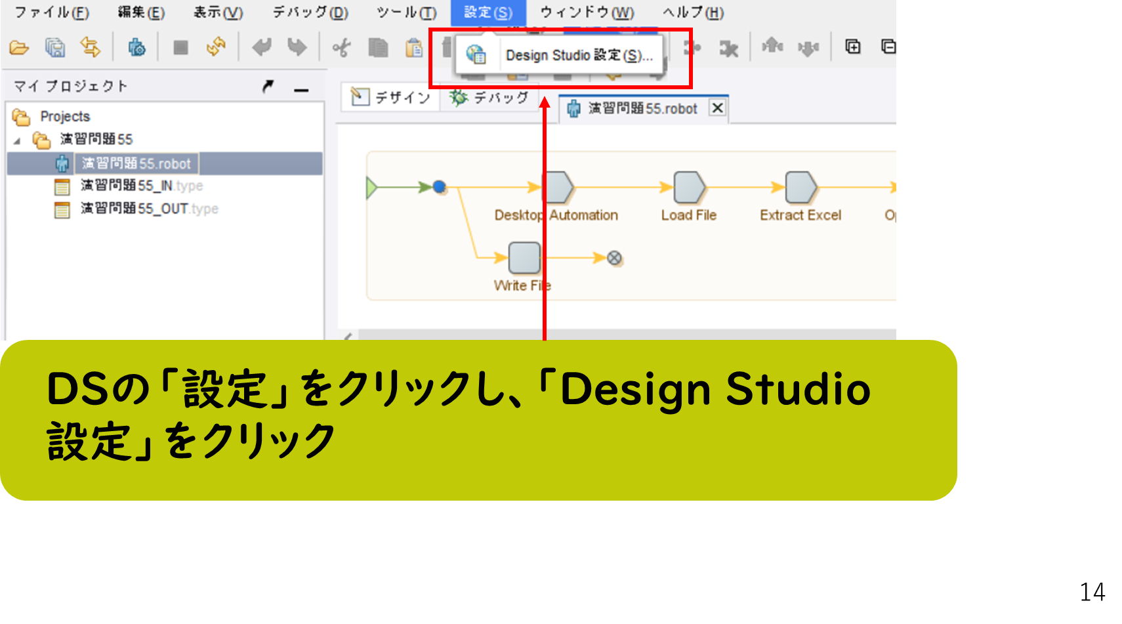
Task: Click the move step up arrow icon
Action: (772, 47)
